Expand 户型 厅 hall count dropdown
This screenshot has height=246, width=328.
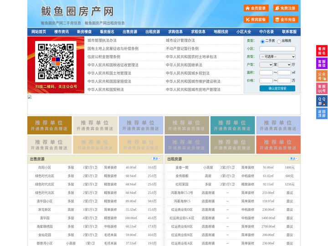click(284, 65)
